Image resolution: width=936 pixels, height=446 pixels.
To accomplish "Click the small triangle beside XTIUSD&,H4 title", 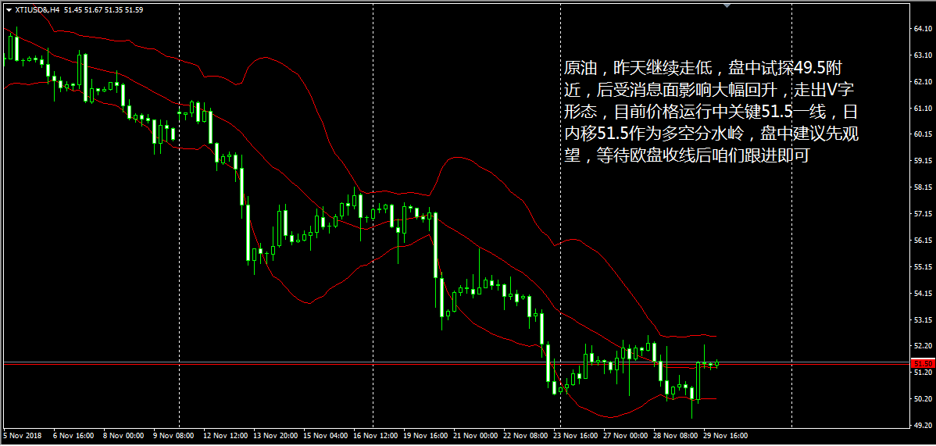I will coord(9,10).
